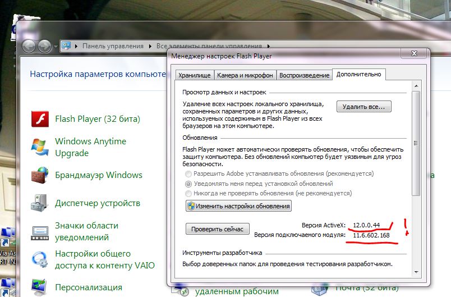Click ActiveX version value 12.0.0.44
The width and height of the screenshot is (451, 297).
366,225
